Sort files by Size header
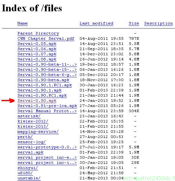Image resolution: width=175 pixels, height=181 pixels. (x=134, y=23)
